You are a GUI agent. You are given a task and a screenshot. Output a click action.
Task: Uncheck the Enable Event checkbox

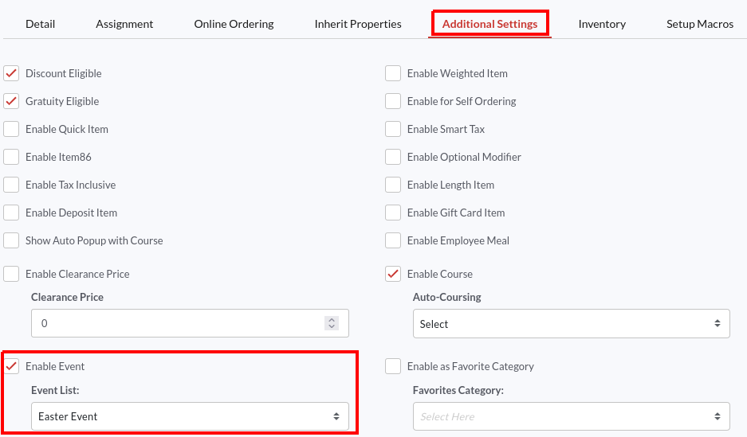click(12, 366)
